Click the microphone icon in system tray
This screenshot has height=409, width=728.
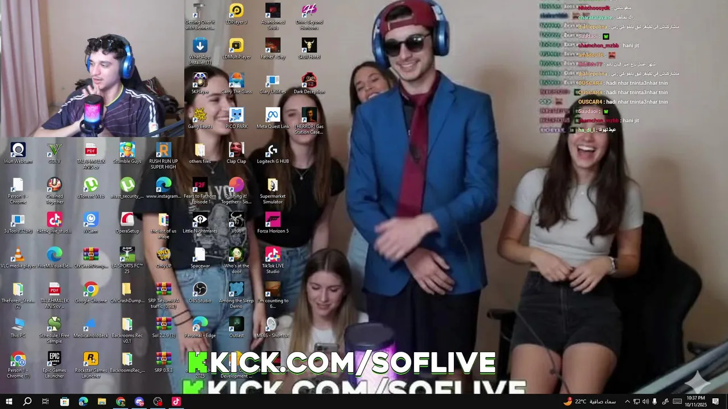[655, 402]
